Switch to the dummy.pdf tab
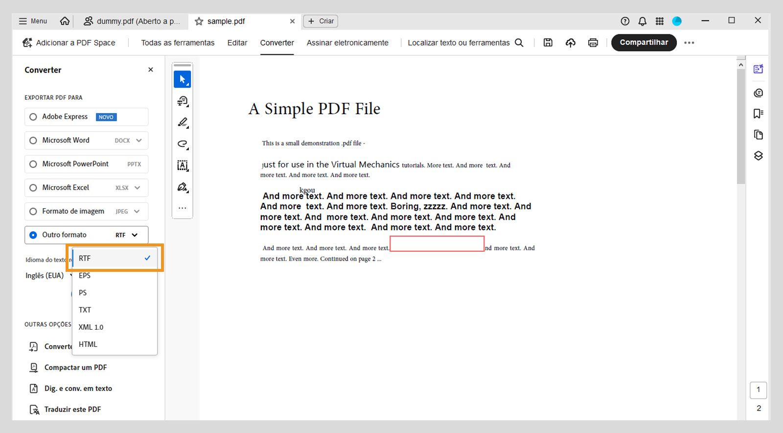This screenshot has height=433, width=783. click(x=132, y=21)
